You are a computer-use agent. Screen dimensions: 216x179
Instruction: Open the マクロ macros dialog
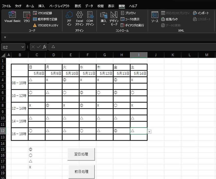[x=27, y=17]
